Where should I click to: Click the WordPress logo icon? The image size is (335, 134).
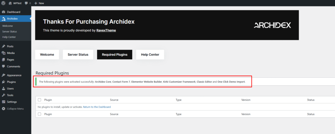[x=3, y=3]
